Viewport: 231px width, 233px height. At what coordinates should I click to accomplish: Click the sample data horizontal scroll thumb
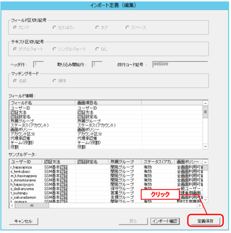click(32, 205)
